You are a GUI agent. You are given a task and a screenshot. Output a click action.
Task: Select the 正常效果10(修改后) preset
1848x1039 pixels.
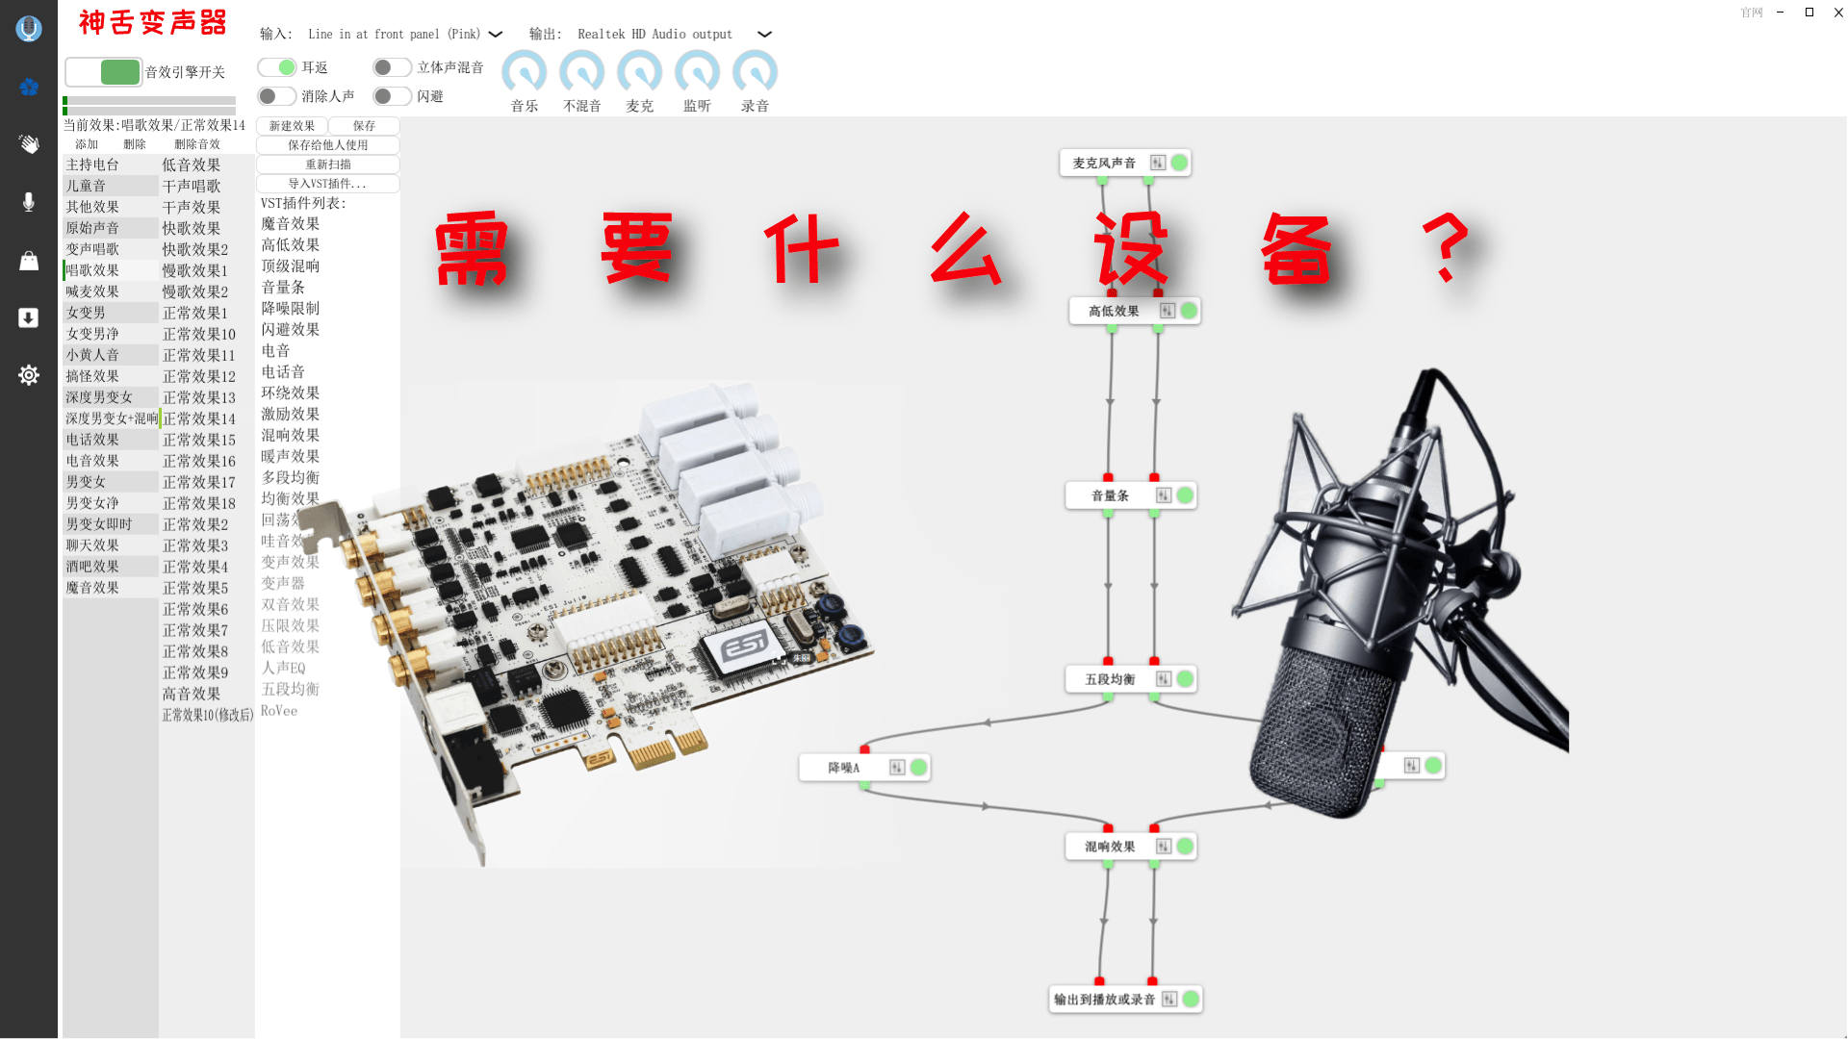pyautogui.click(x=207, y=715)
